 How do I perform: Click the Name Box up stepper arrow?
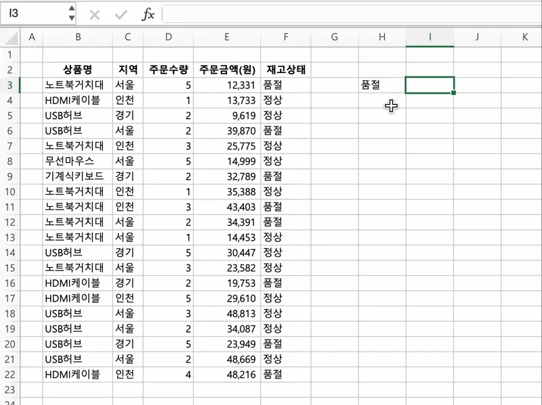tap(70, 7)
